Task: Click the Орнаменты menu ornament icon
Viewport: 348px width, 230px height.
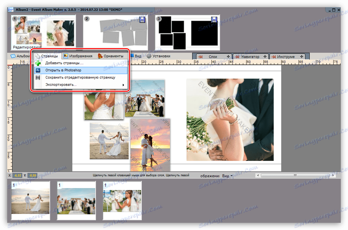Action: tap(100, 56)
